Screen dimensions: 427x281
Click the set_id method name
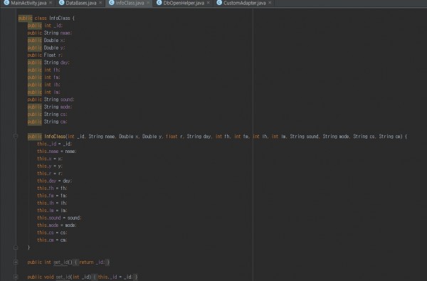(x=63, y=277)
